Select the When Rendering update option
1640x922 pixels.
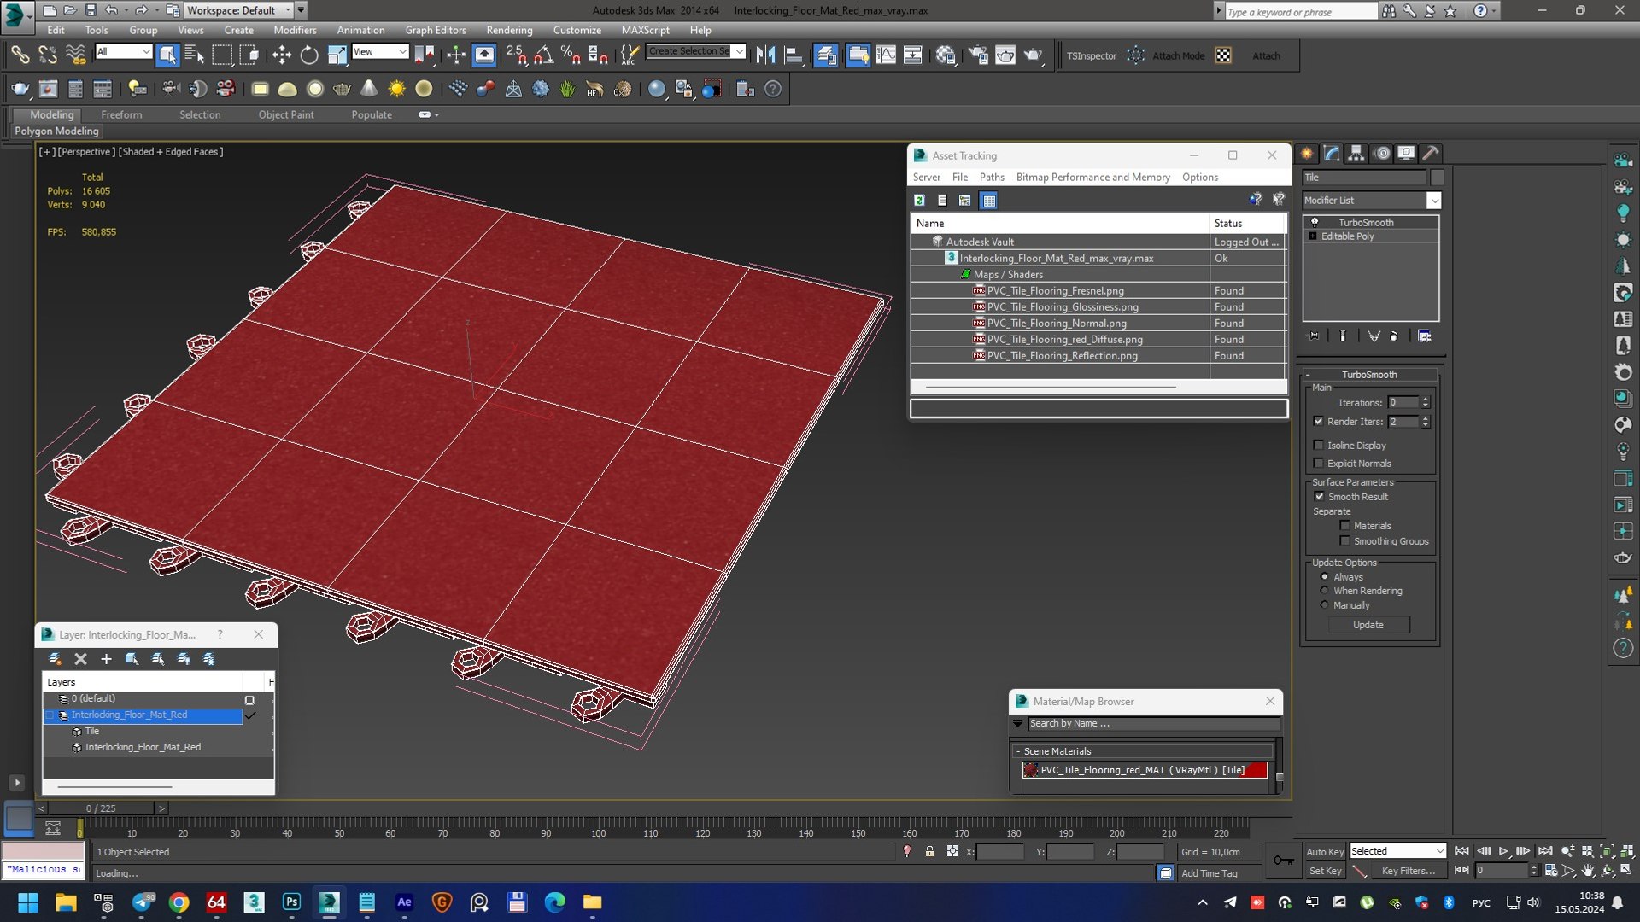pos(1325,591)
